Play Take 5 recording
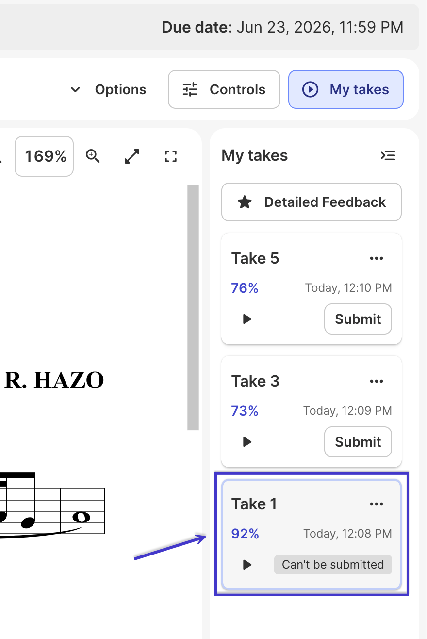This screenshot has width=427, height=639. coord(247,319)
